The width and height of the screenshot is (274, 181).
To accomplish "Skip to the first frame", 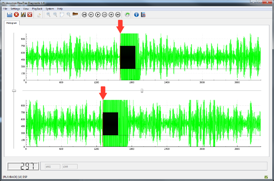I will pos(84,15).
